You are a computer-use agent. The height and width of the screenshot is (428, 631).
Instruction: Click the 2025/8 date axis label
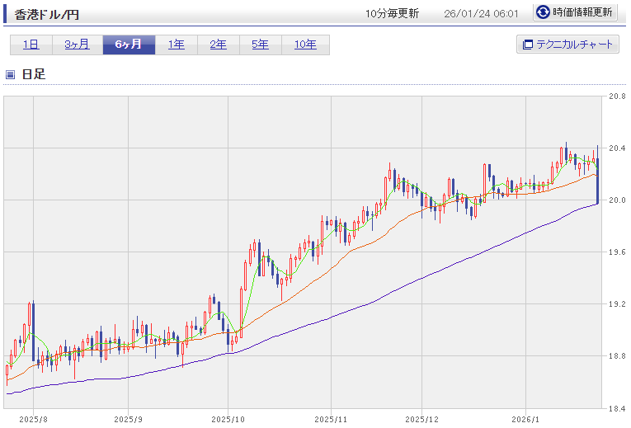coord(33,419)
